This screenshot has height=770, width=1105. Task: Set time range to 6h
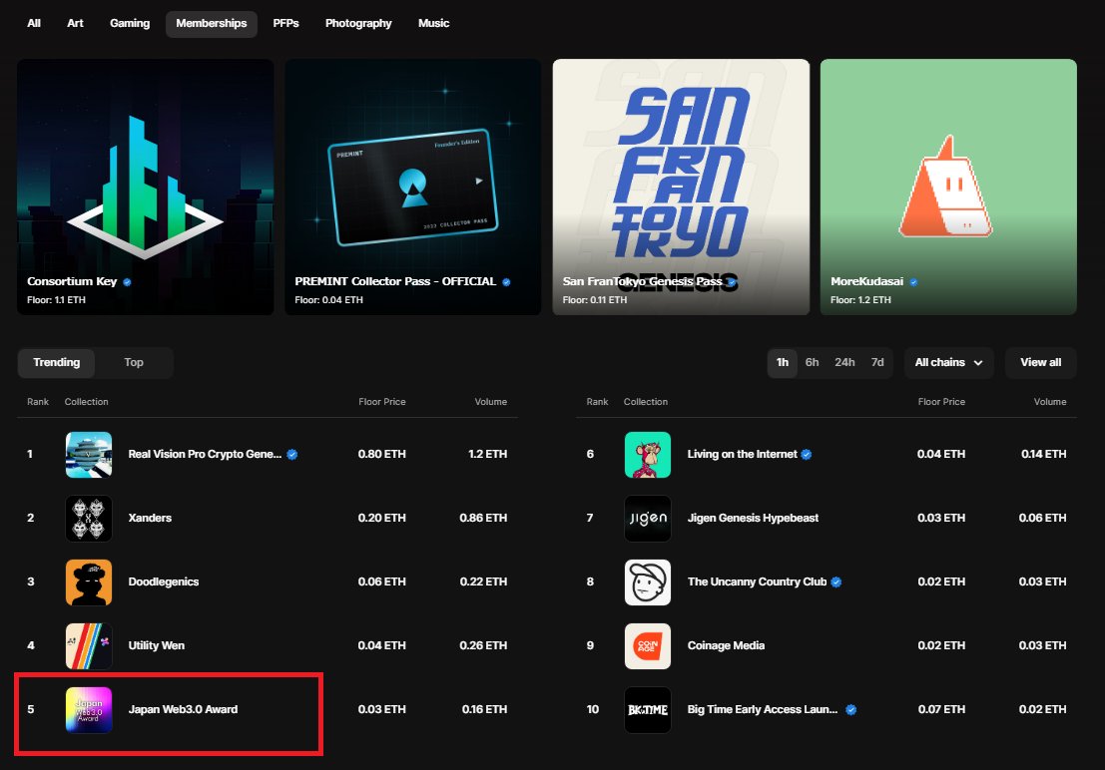pyautogui.click(x=812, y=362)
